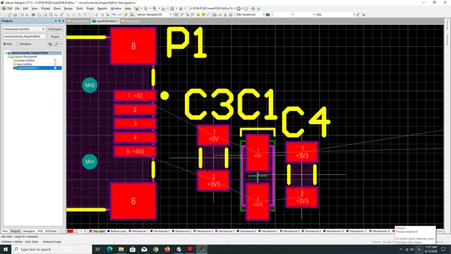Collapse the Source Documents tree node
The width and height of the screenshot is (451, 254).
coord(9,56)
